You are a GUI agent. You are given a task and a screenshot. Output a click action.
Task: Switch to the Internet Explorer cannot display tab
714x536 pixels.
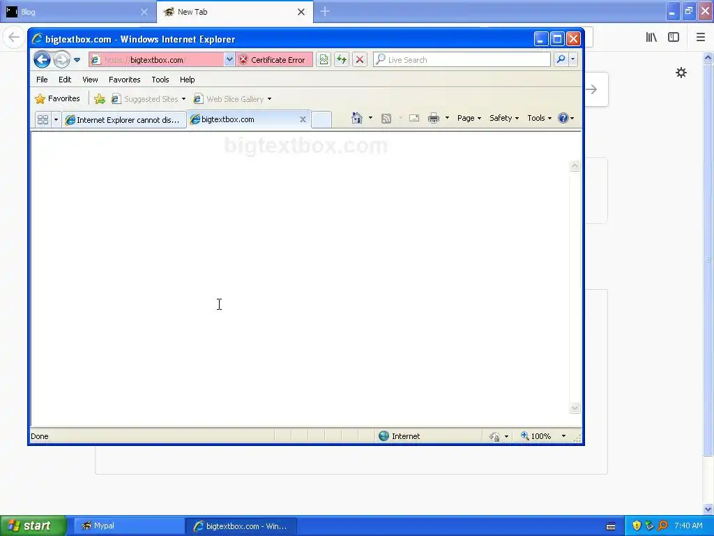coord(124,120)
